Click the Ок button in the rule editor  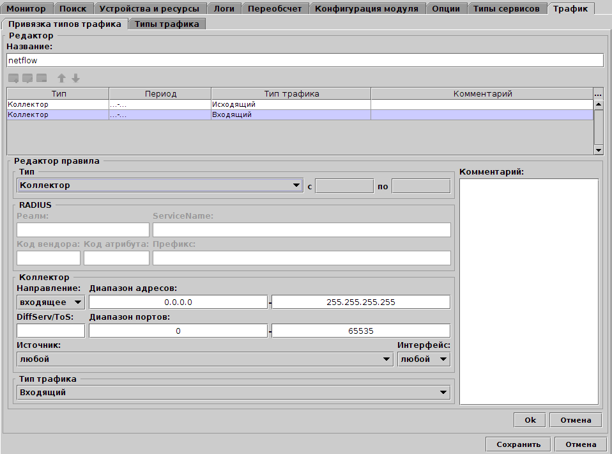[x=529, y=419]
